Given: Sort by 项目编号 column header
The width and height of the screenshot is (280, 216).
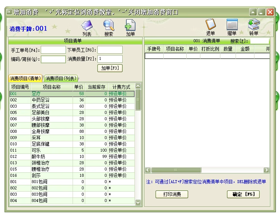Looking at the screenshot, I should click(20, 87).
